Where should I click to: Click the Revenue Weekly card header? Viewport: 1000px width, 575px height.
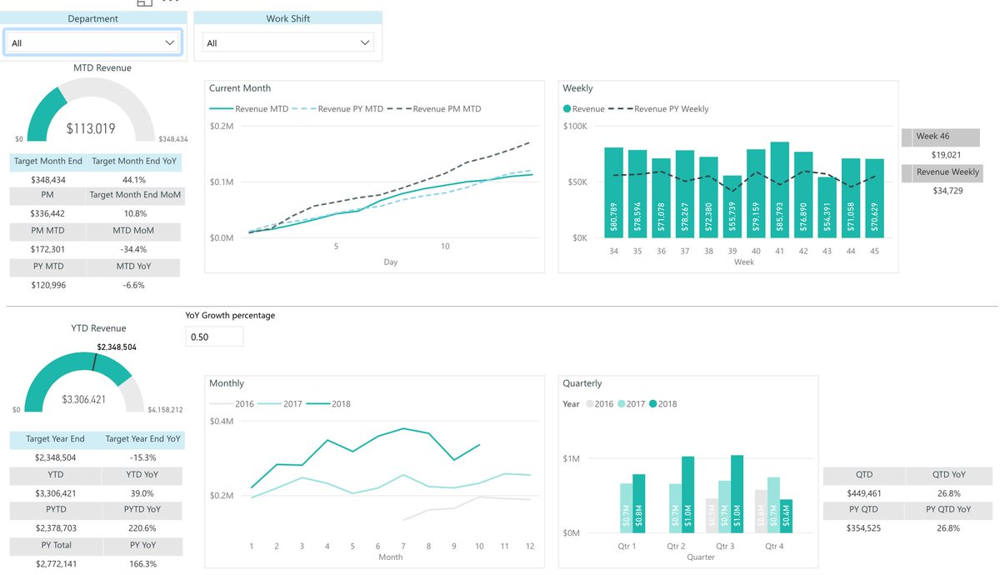click(x=942, y=172)
